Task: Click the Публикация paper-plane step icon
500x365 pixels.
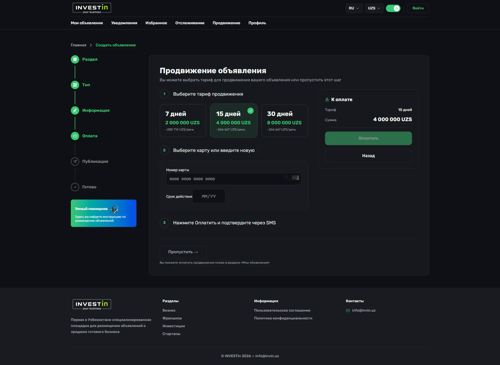Action: coord(75,162)
